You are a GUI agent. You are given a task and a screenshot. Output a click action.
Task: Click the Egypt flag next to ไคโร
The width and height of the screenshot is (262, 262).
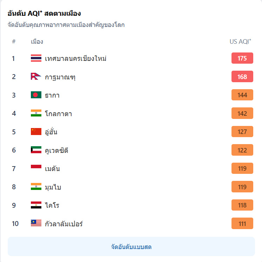pos(36,205)
